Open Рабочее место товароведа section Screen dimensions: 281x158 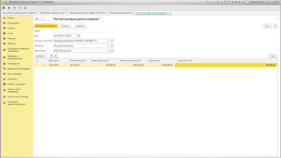coord(14,90)
